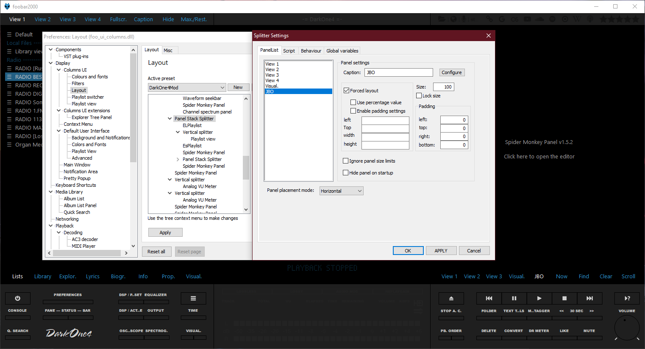Open the Global variables tab
The image size is (645, 349).
[x=342, y=51]
